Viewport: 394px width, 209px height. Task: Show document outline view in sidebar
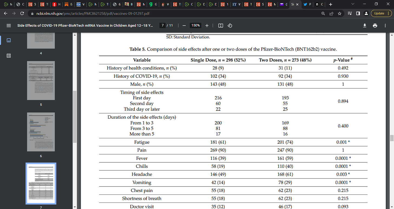point(9,56)
